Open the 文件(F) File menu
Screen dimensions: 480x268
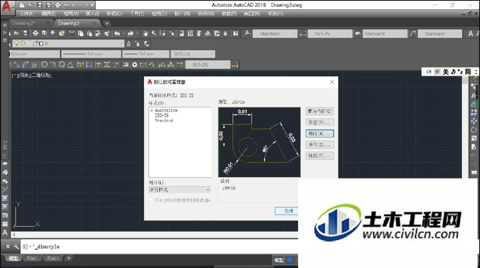[x=27, y=14]
